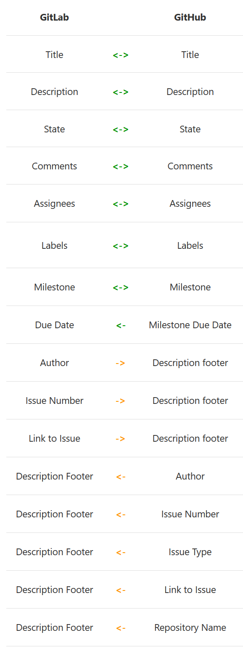Click the Repository Name cell
The image size is (243, 651).
click(x=190, y=627)
